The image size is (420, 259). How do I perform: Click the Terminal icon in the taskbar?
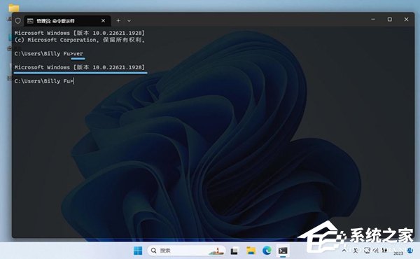(x=283, y=251)
